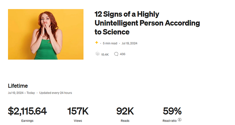Select the 92K Reads stat
The height and width of the screenshot is (125, 235).
click(125, 111)
